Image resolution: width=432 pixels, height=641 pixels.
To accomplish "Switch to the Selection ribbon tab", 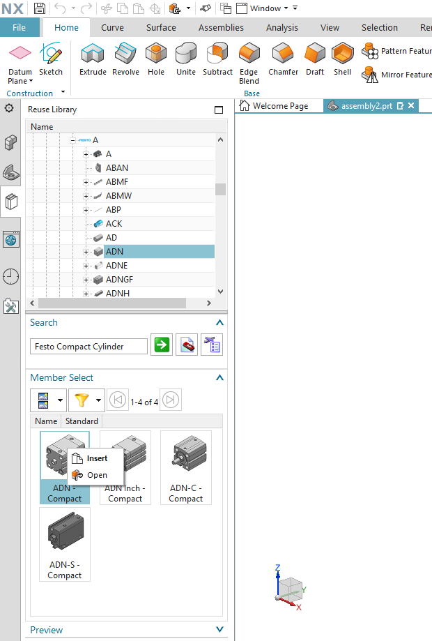I will (x=379, y=27).
